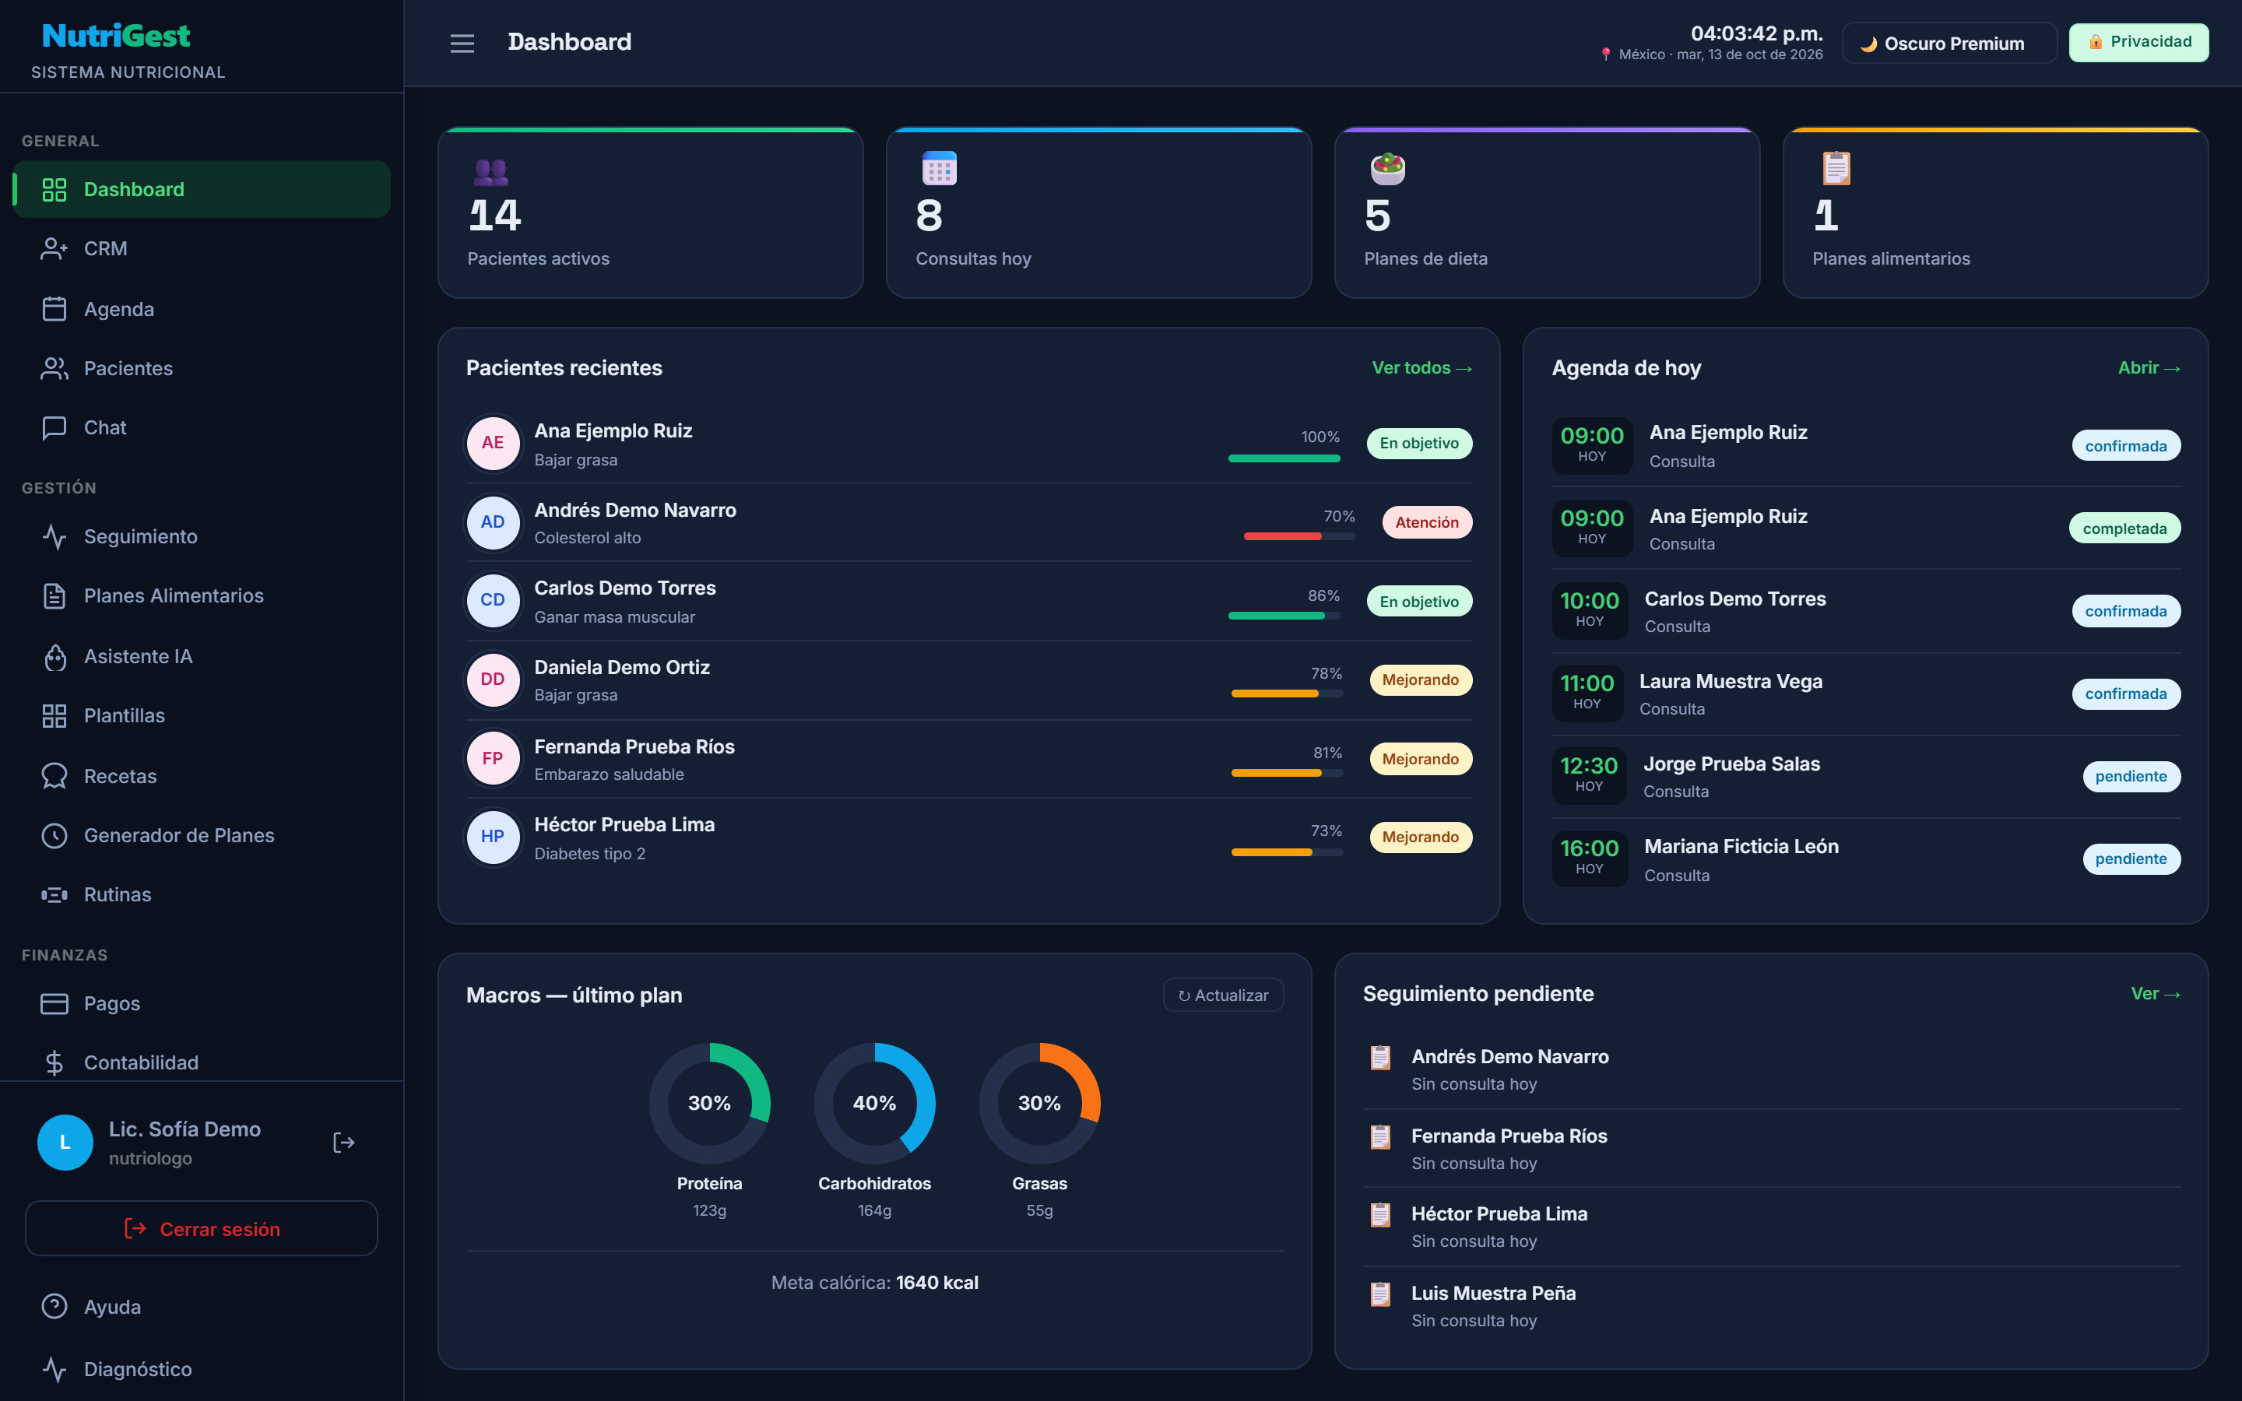This screenshot has height=1401, width=2242.
Task: Click the Agenda calendar icon in sidebar
Action: tap(54, 308)
